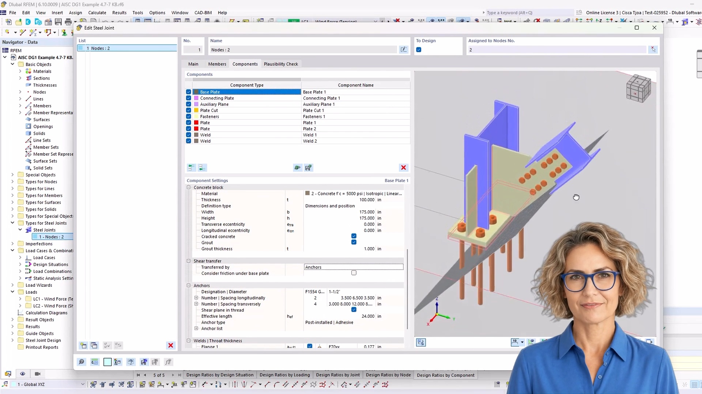Screen dimensions: 702x394
Task: Click the copy steel joint icon below the list
Action: click(94, 345)
